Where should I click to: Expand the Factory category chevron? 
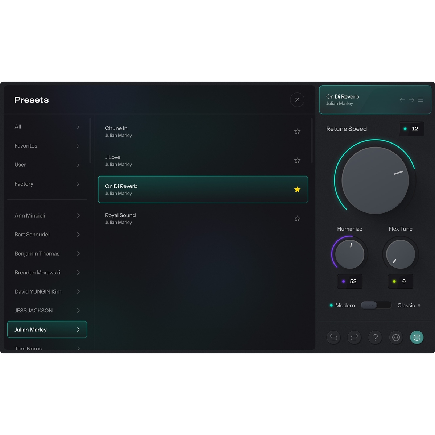(x=78, y=184)
